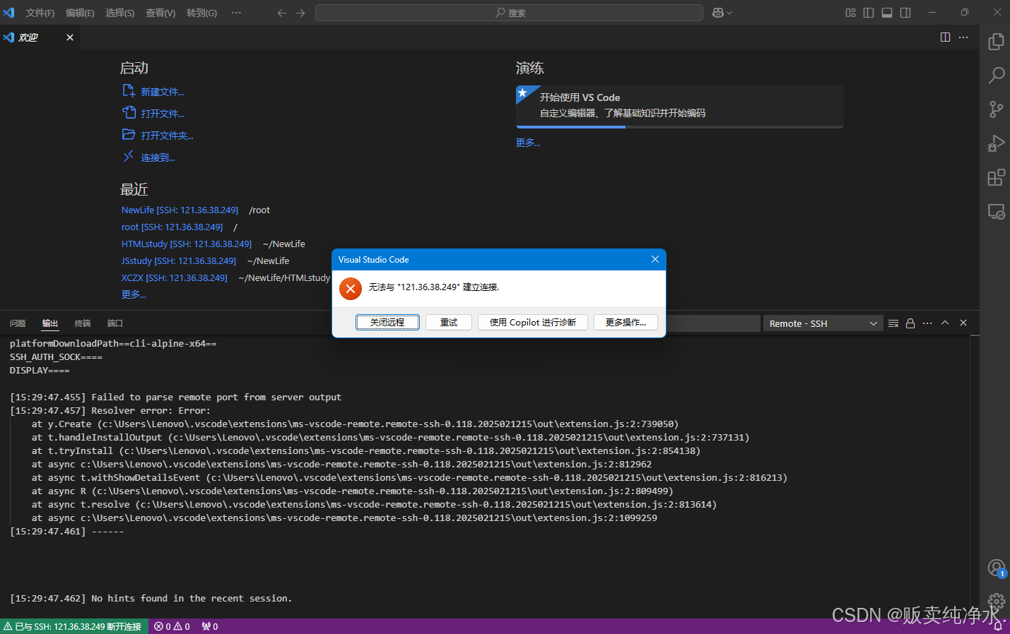
Task: Open the Manage gear icon
Action: click(x=996, y=602)
